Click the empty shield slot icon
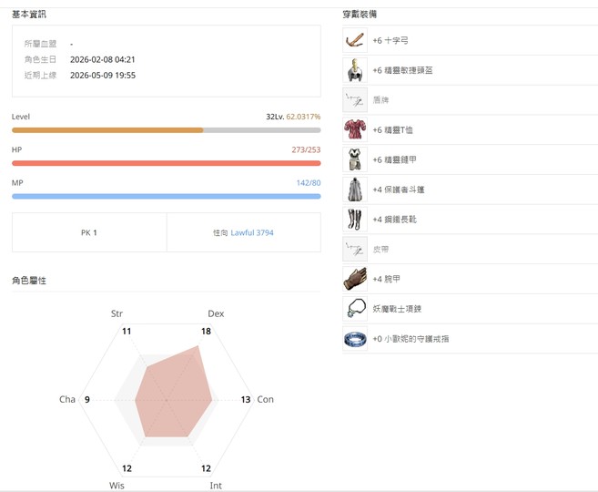Screen dimensions: 598x492 [355, 99]
